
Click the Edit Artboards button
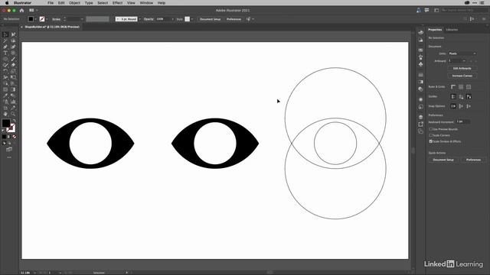(x=462, y=68)
